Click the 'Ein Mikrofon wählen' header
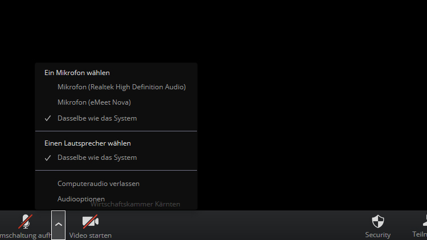427x240 pixels. (77, 73)
